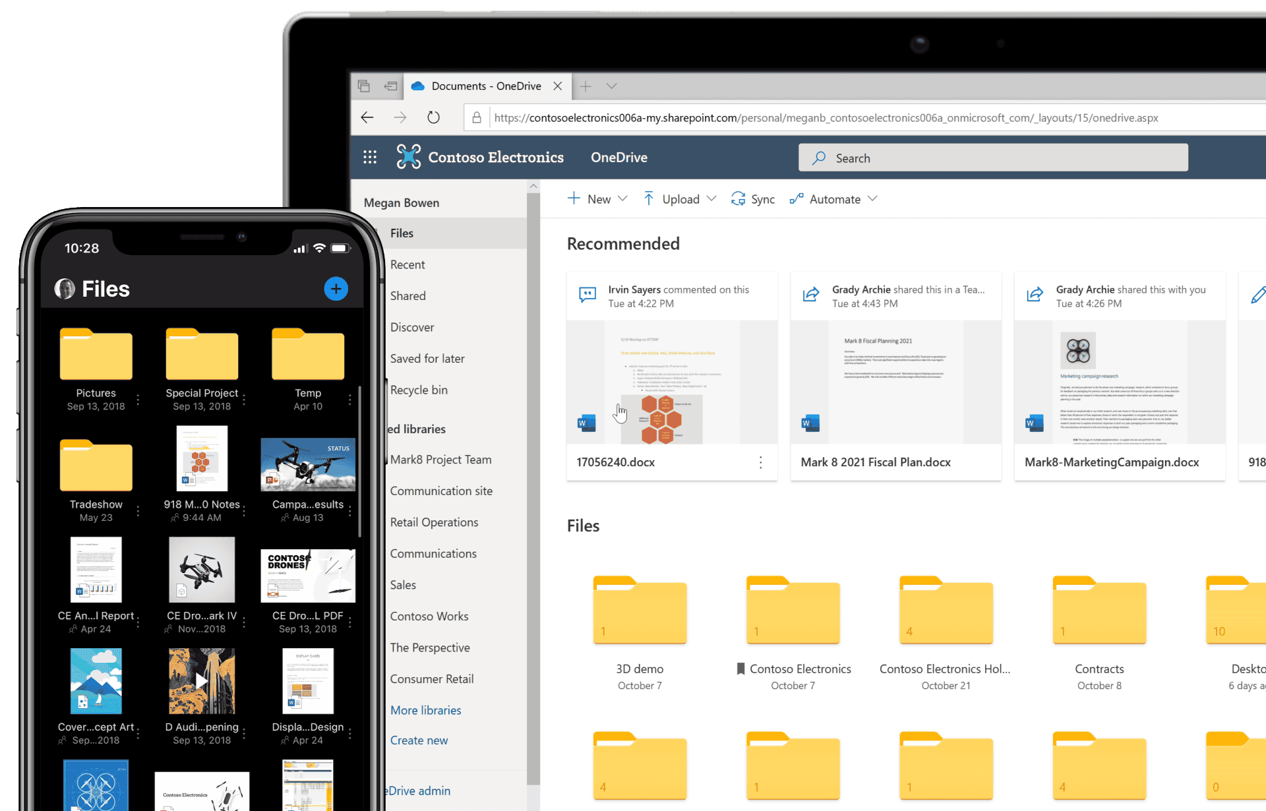1266x811 pixels.
Task: Select the Recent tab in sidebar
Action: pos(408,264)
